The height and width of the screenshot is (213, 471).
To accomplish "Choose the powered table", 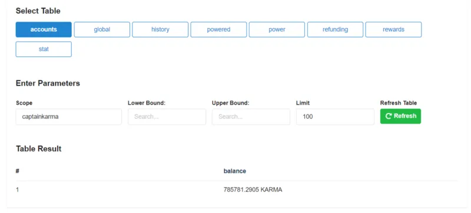I will click(x=218, y=29).
